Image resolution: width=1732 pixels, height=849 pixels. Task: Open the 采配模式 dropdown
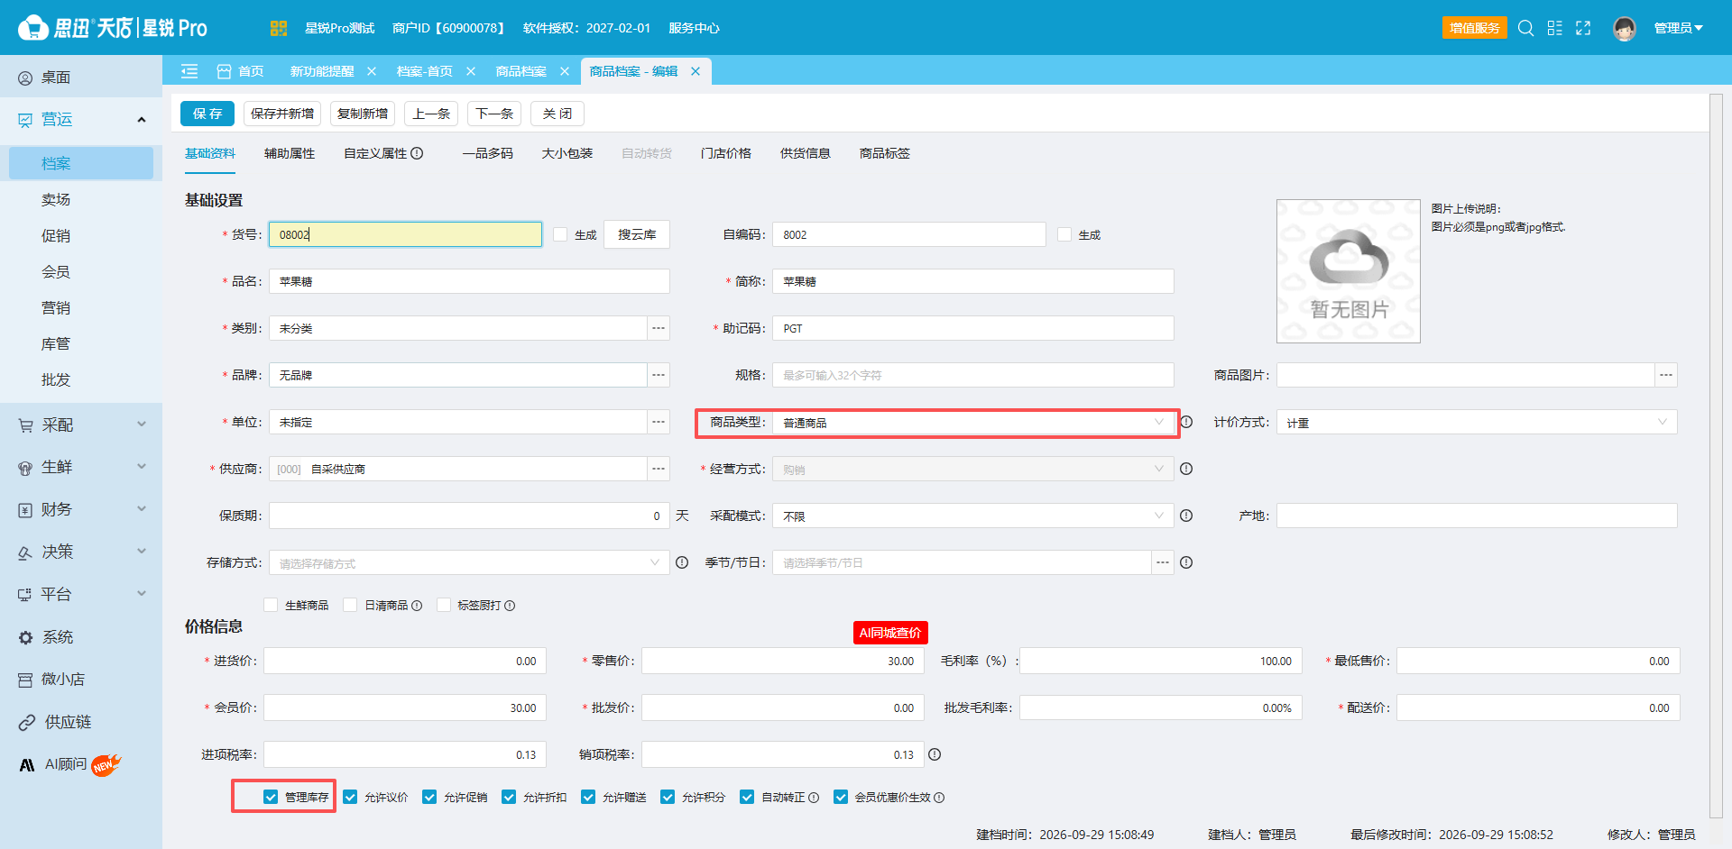(x=973, y=516)
